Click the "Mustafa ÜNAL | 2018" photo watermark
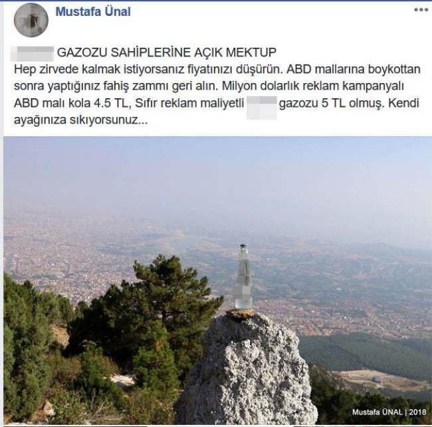This screenshot has width=432, height=427. (x=389, y=412)
